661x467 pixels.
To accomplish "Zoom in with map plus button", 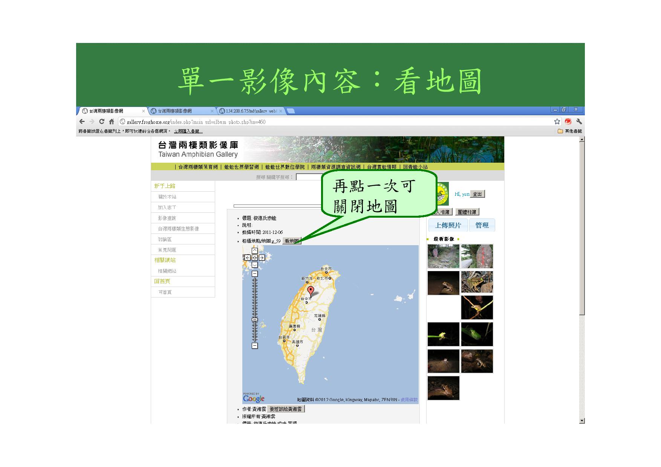I will tap(255, 273).
